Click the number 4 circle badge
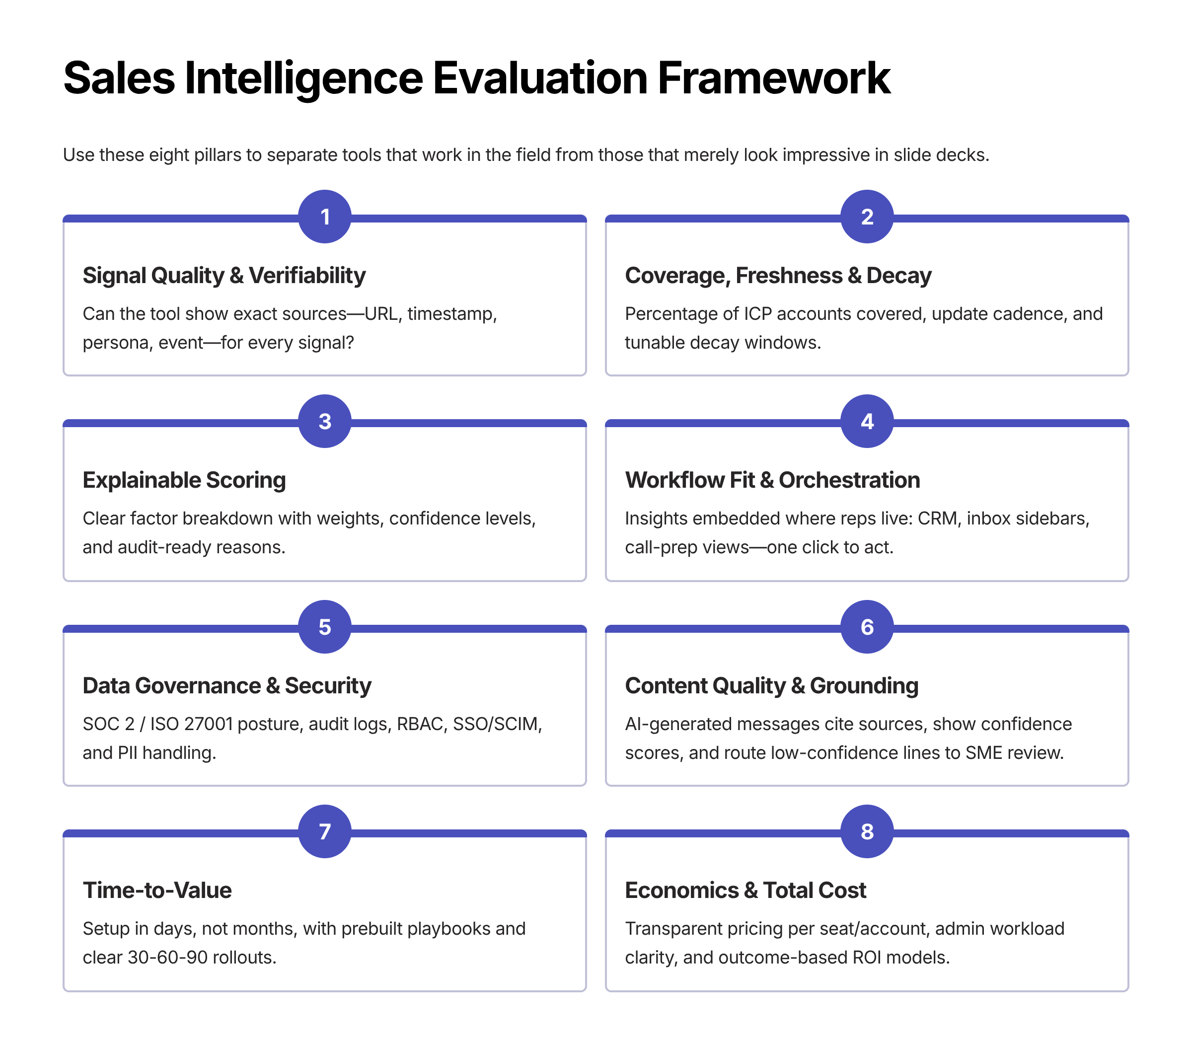Viewport: 1192px width, 1041px height. point(867,422)
